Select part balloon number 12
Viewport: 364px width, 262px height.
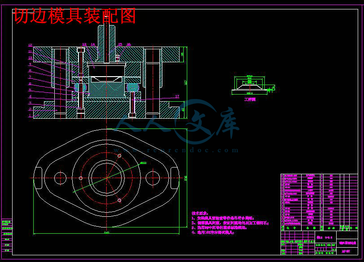click(30, 45)
